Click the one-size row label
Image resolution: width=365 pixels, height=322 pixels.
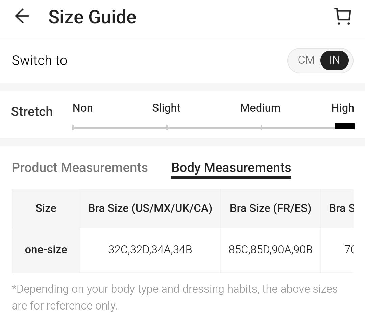46,250
